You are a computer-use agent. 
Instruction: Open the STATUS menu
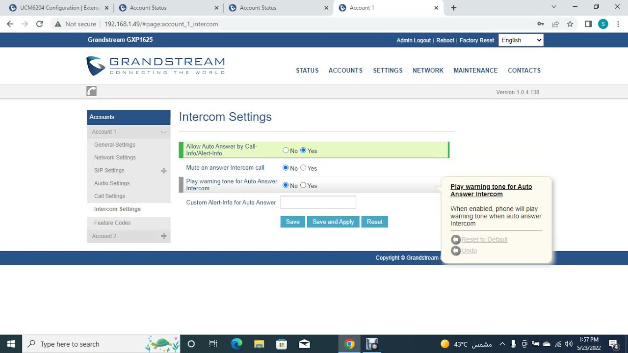[307, 71]
